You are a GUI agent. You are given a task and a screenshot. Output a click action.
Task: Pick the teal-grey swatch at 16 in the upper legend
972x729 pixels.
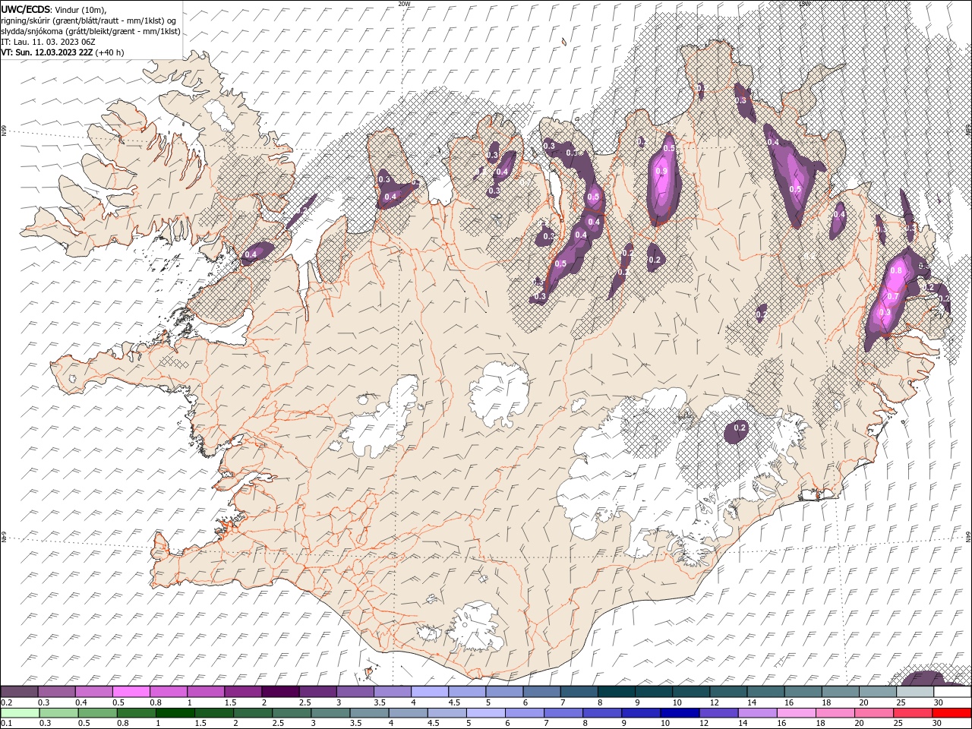point(803,692)
